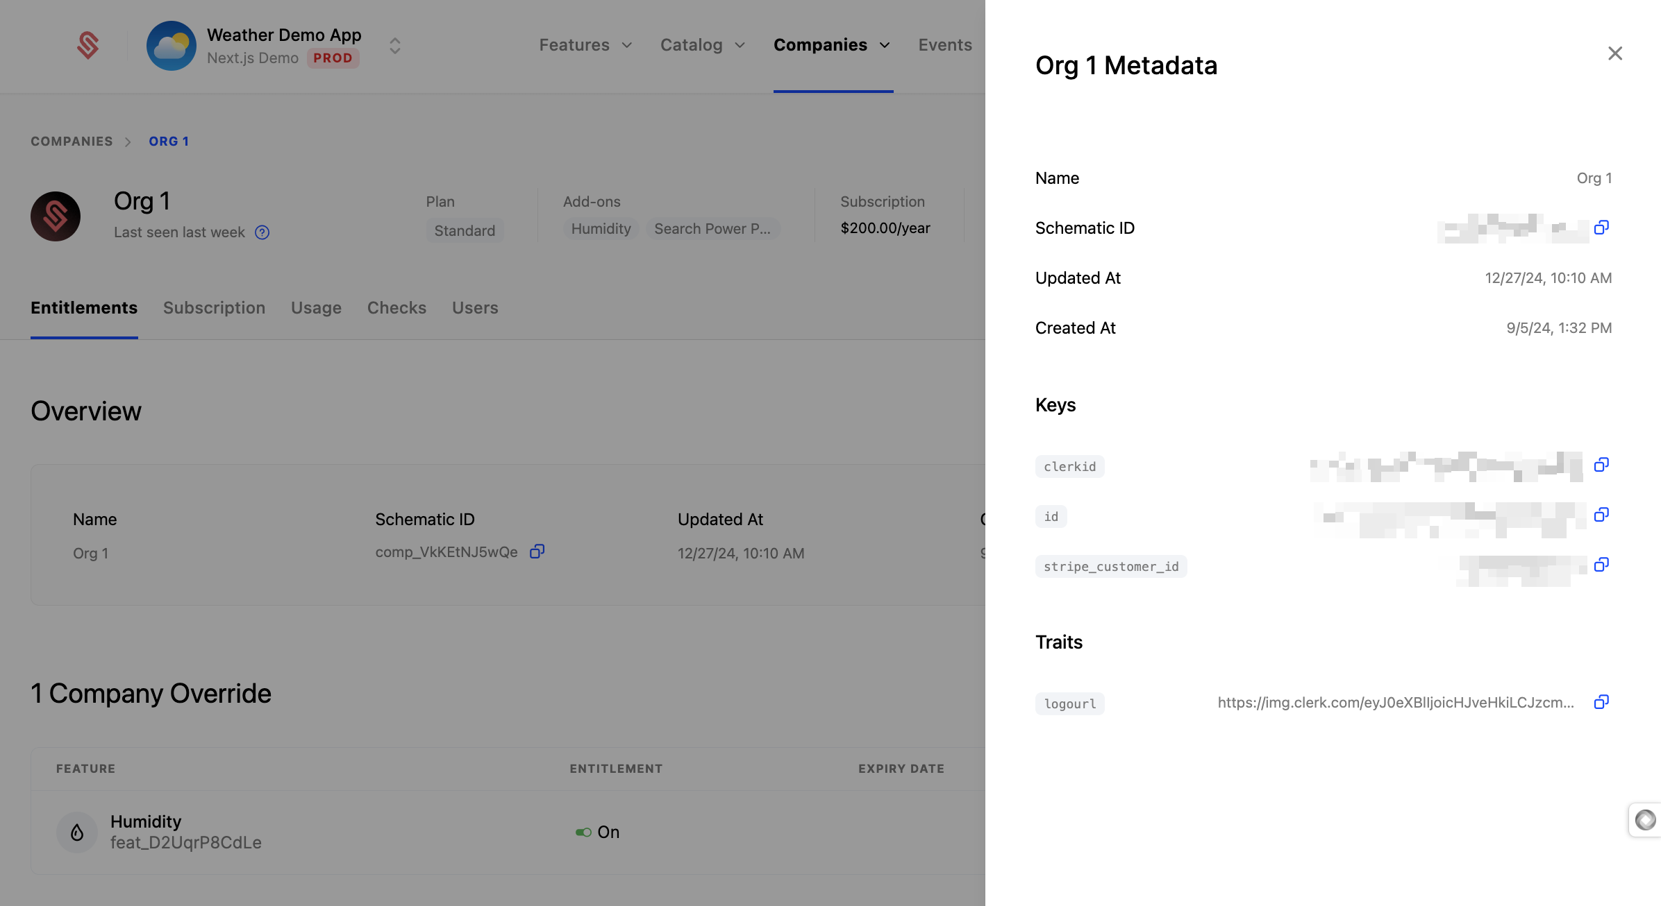
Task: Open the Features dropdown
Action: (x=585, y=44)
